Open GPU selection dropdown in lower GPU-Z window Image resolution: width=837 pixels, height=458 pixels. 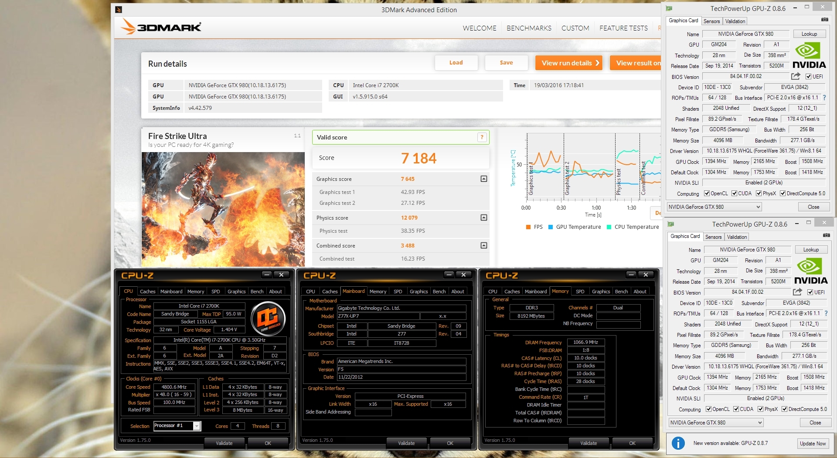pos(716,423)
